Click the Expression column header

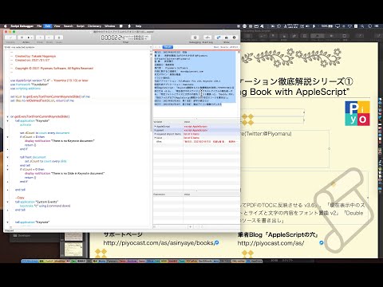coord(168,195)
